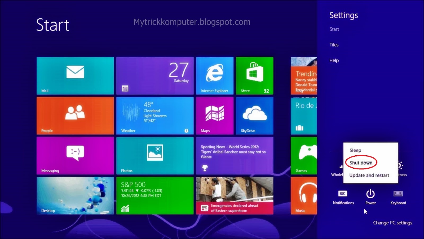Launch the Photos app
This screenshot has height=239, width=424.
(154, 156)
